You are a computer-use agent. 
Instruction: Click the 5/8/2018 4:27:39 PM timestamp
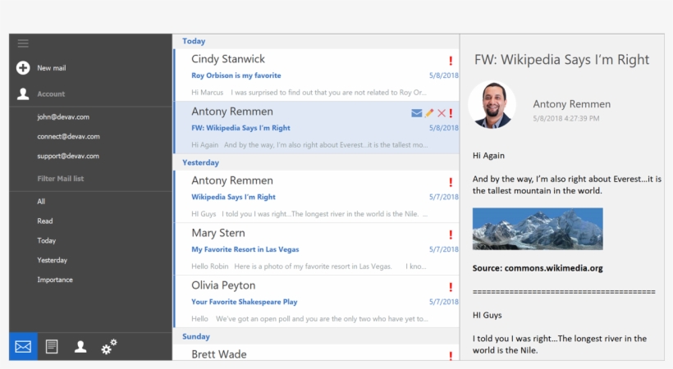click(566, 118)
